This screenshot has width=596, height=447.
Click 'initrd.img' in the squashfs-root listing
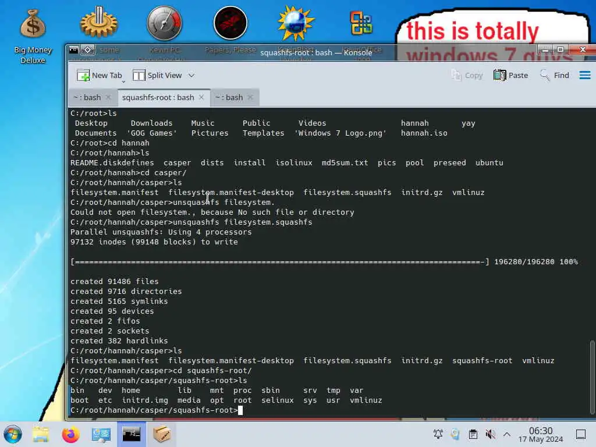tap(145, 400)
